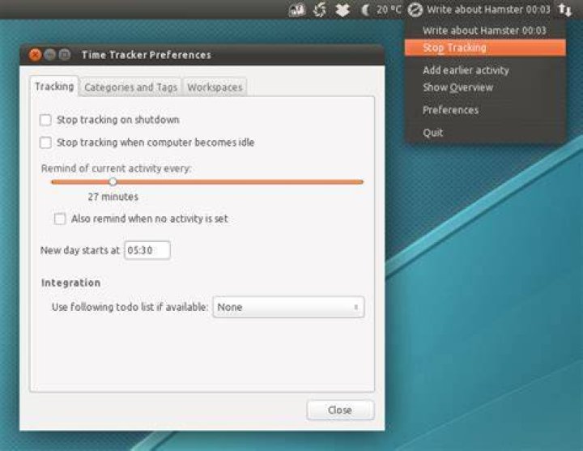The width and height of the screenshot is (583, 451).
Task: Select Stop Tracking in indicator menu
Action: (485, 48)
